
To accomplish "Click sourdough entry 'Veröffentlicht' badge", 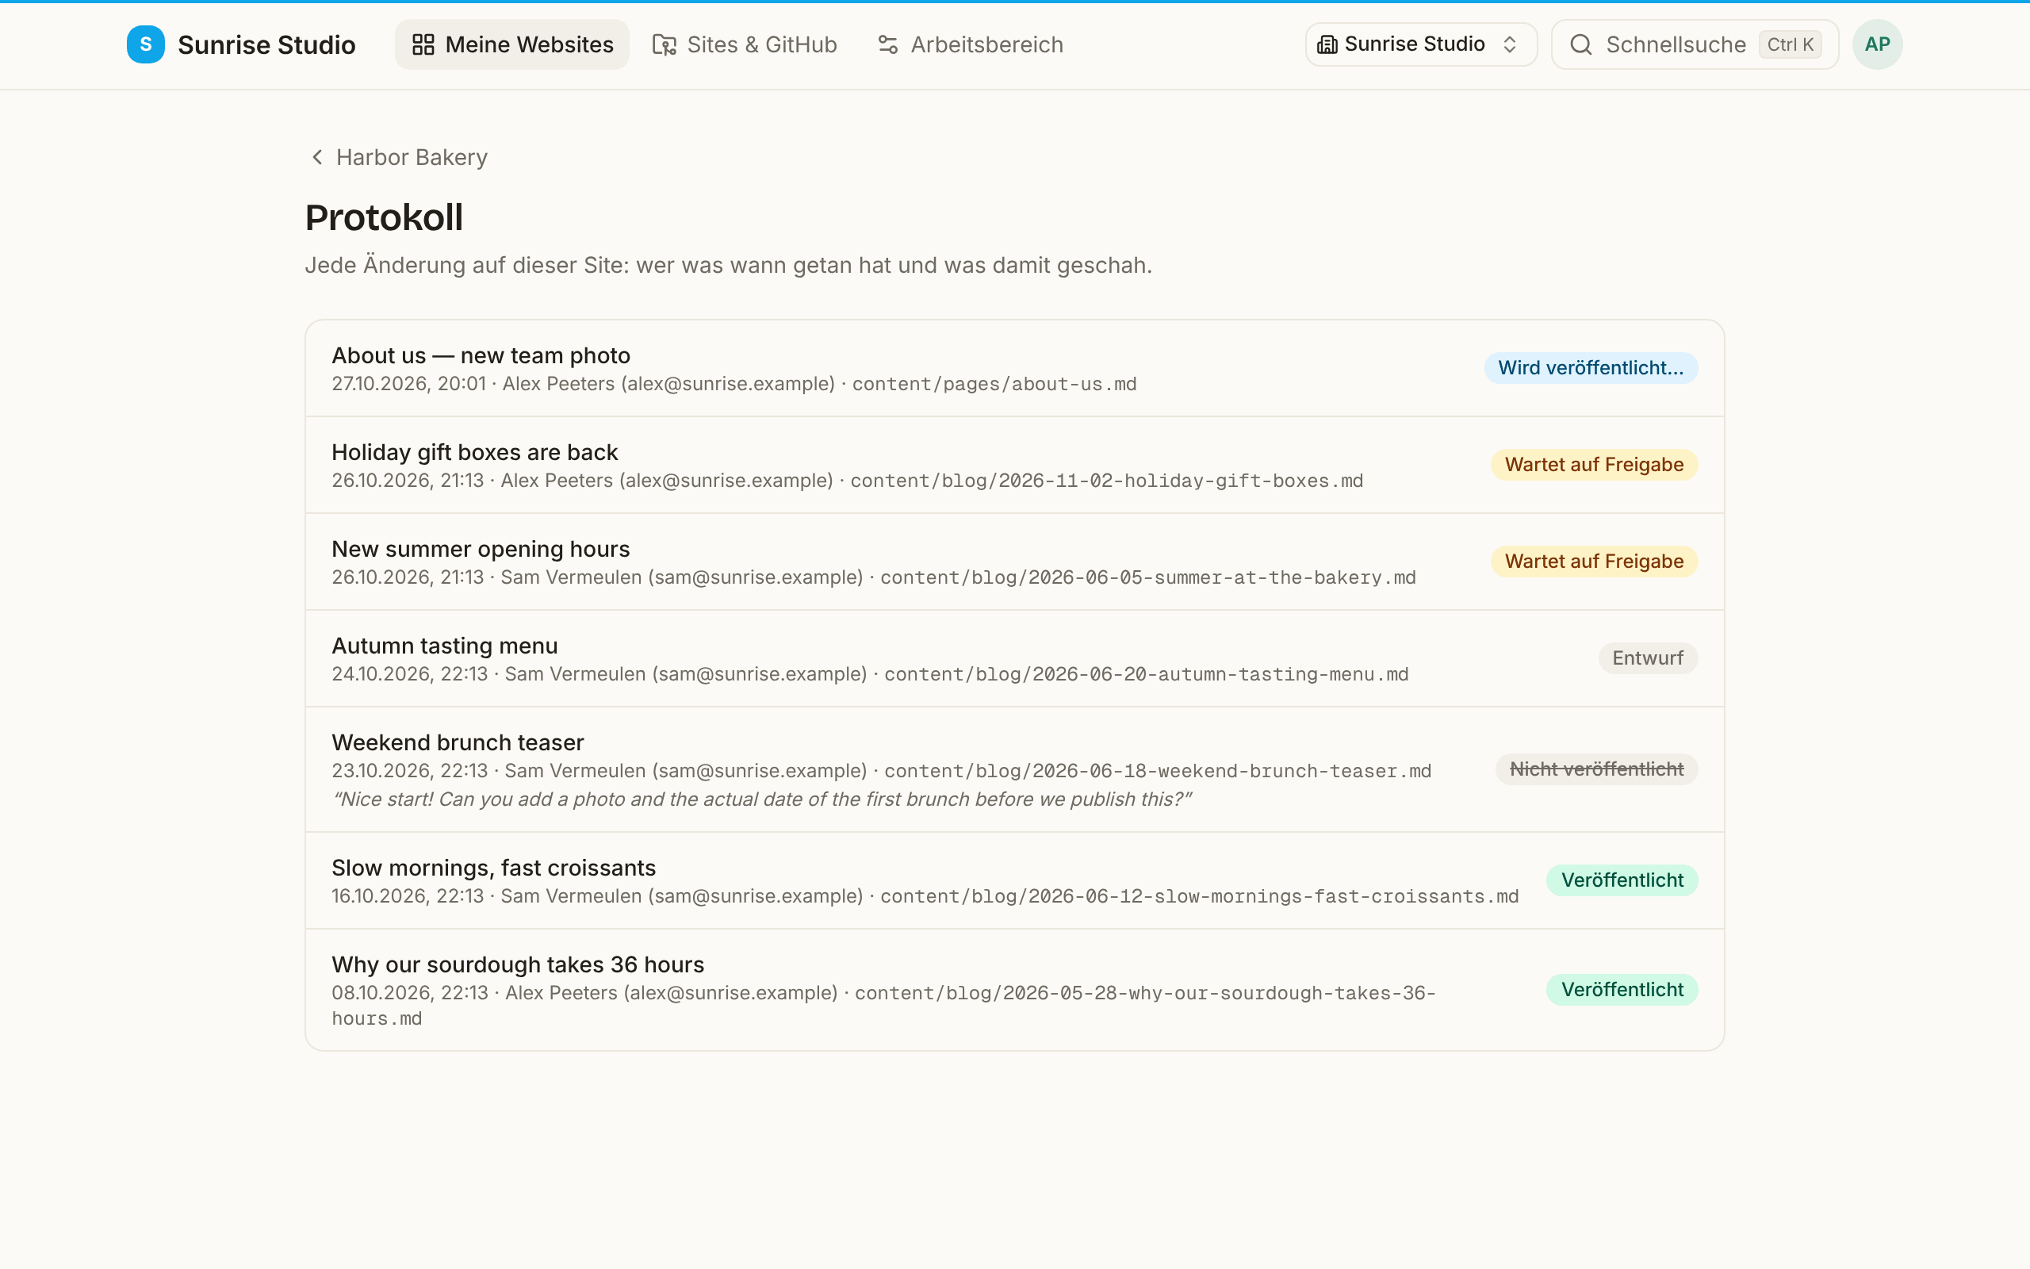I will (x=1622, y=990).
